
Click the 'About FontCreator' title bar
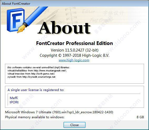74,4
